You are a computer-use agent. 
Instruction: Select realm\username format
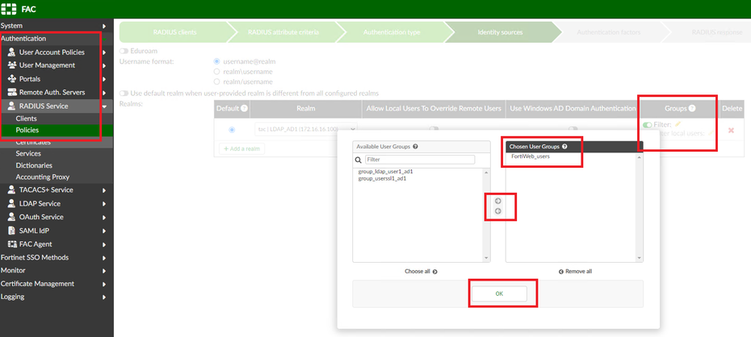pyautogui.click(x=217, y=72)
